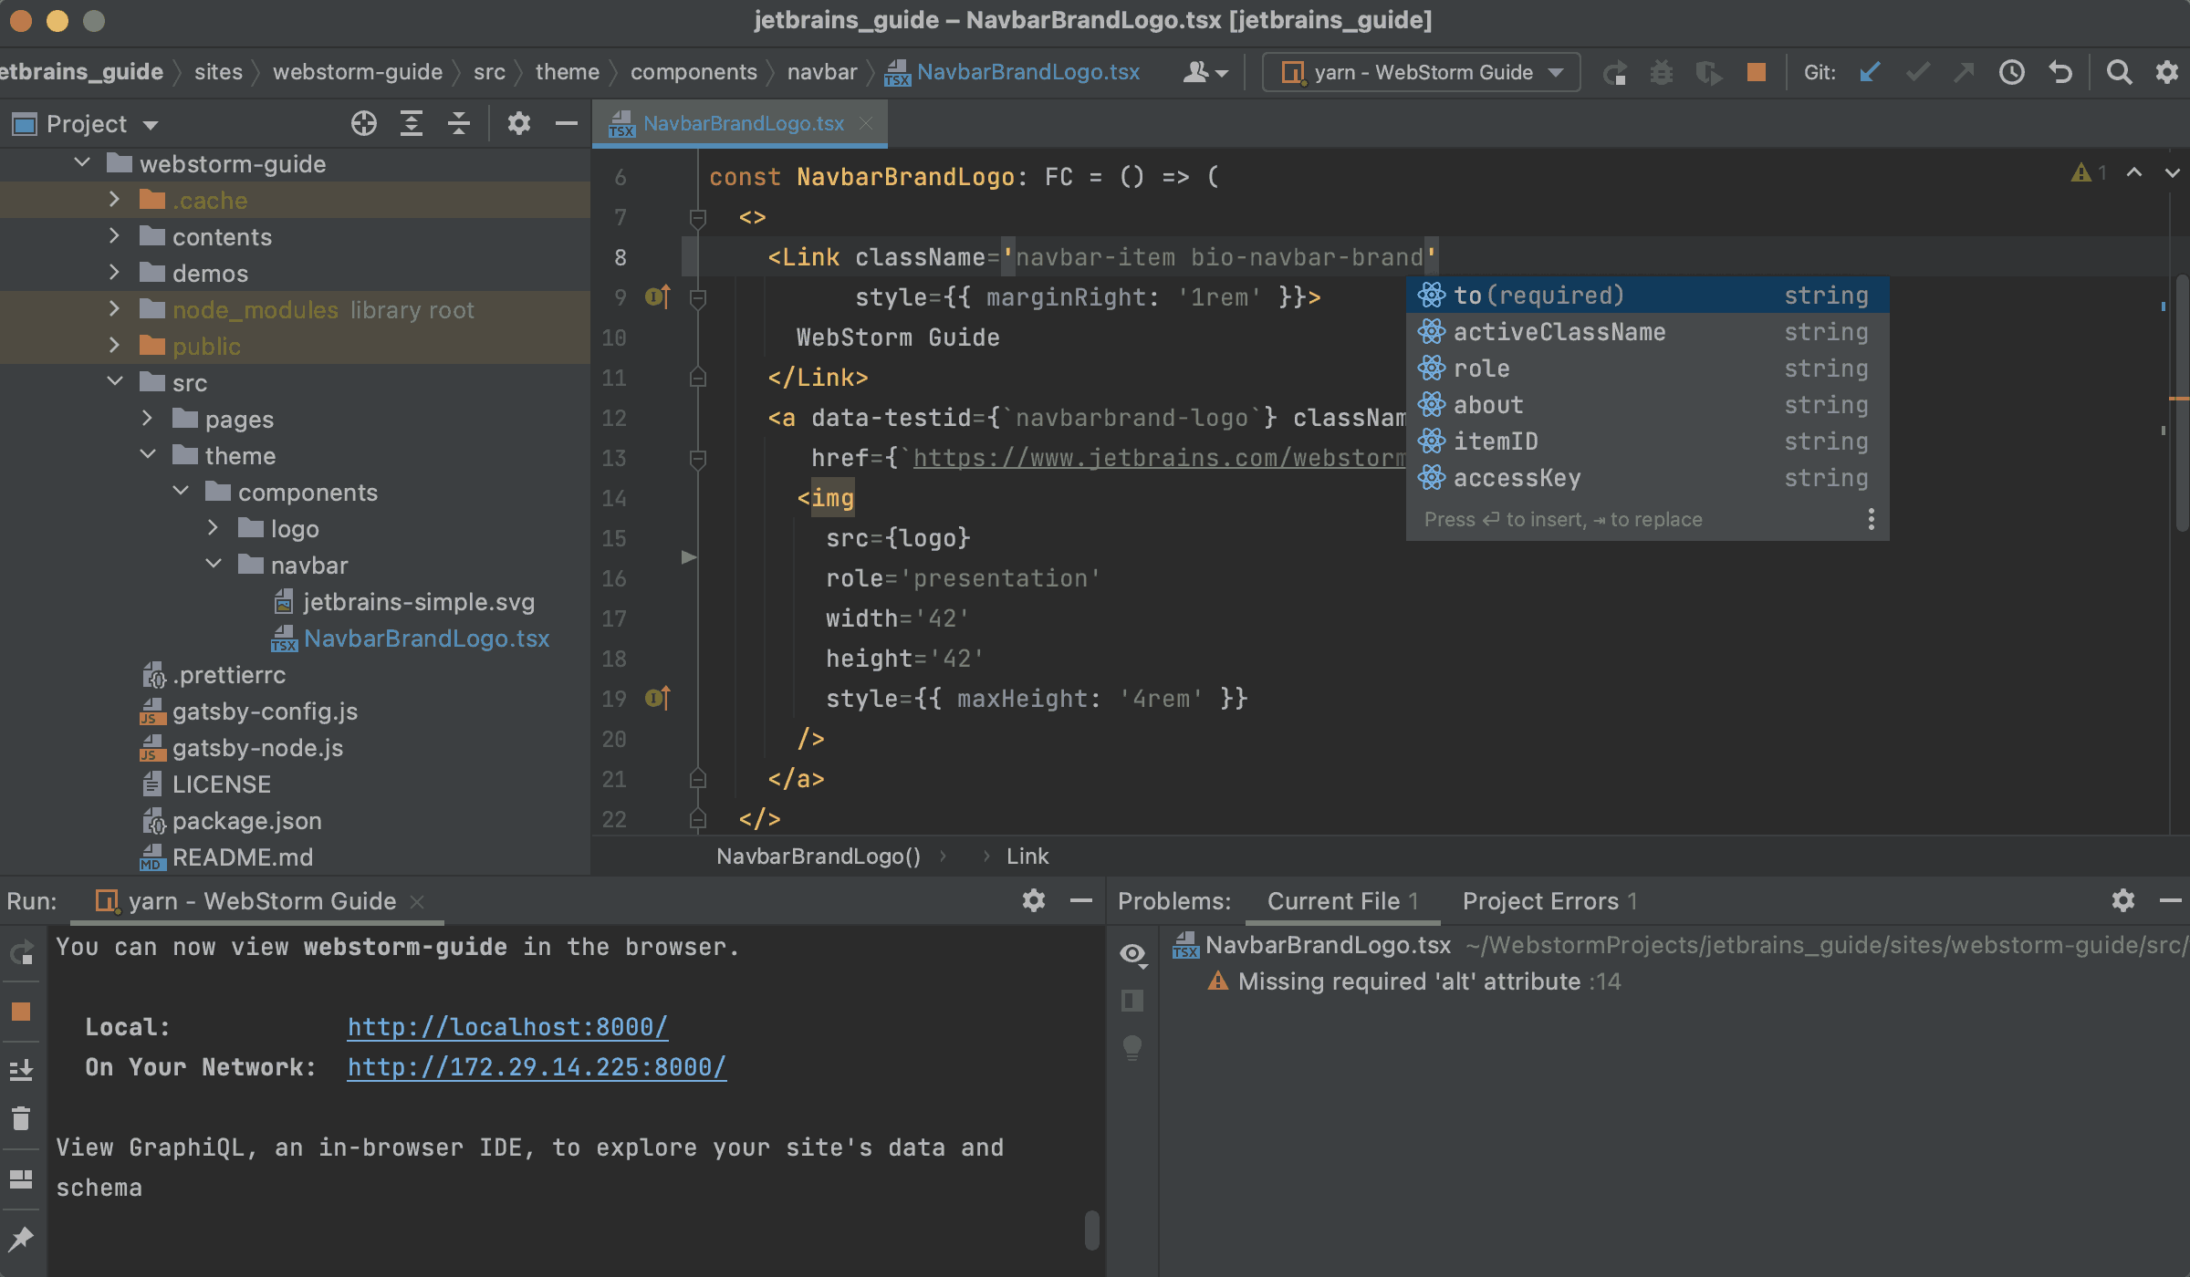This screenshot has height=1277, width=2190.
Task: Click the History/Local History icon in toolbar
Action: pyautogui.click(x=2015, y=71)
